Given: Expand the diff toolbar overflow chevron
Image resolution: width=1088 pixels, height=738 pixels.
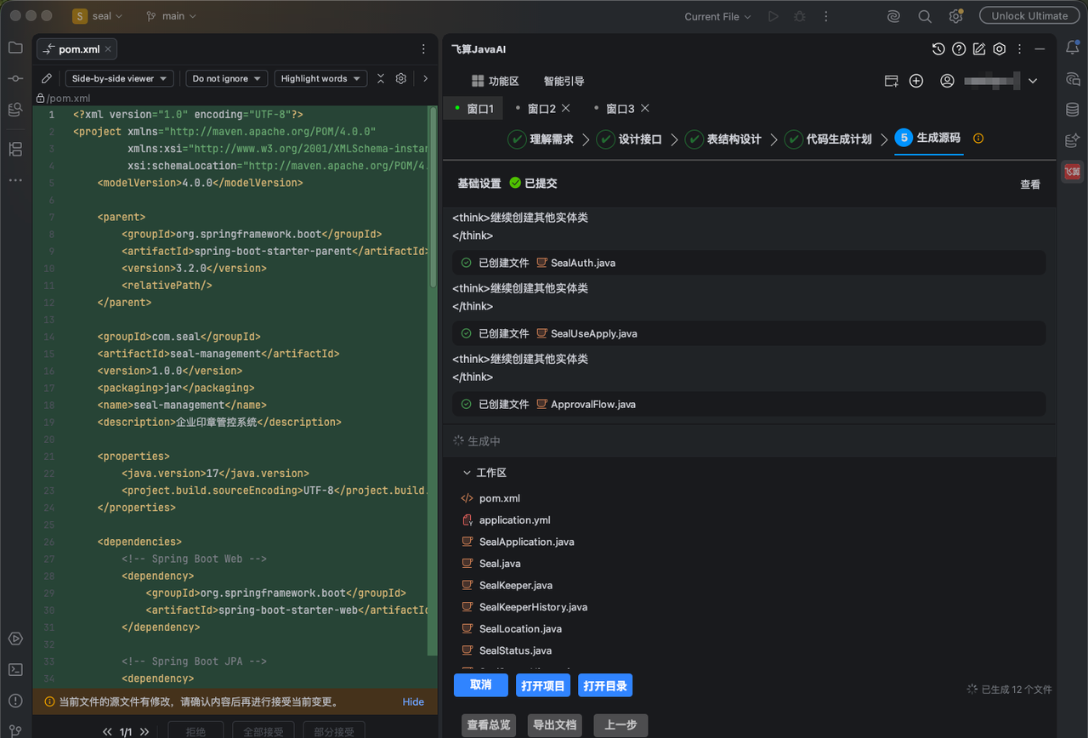Looking at the screenshot, I should pos(425,78).
